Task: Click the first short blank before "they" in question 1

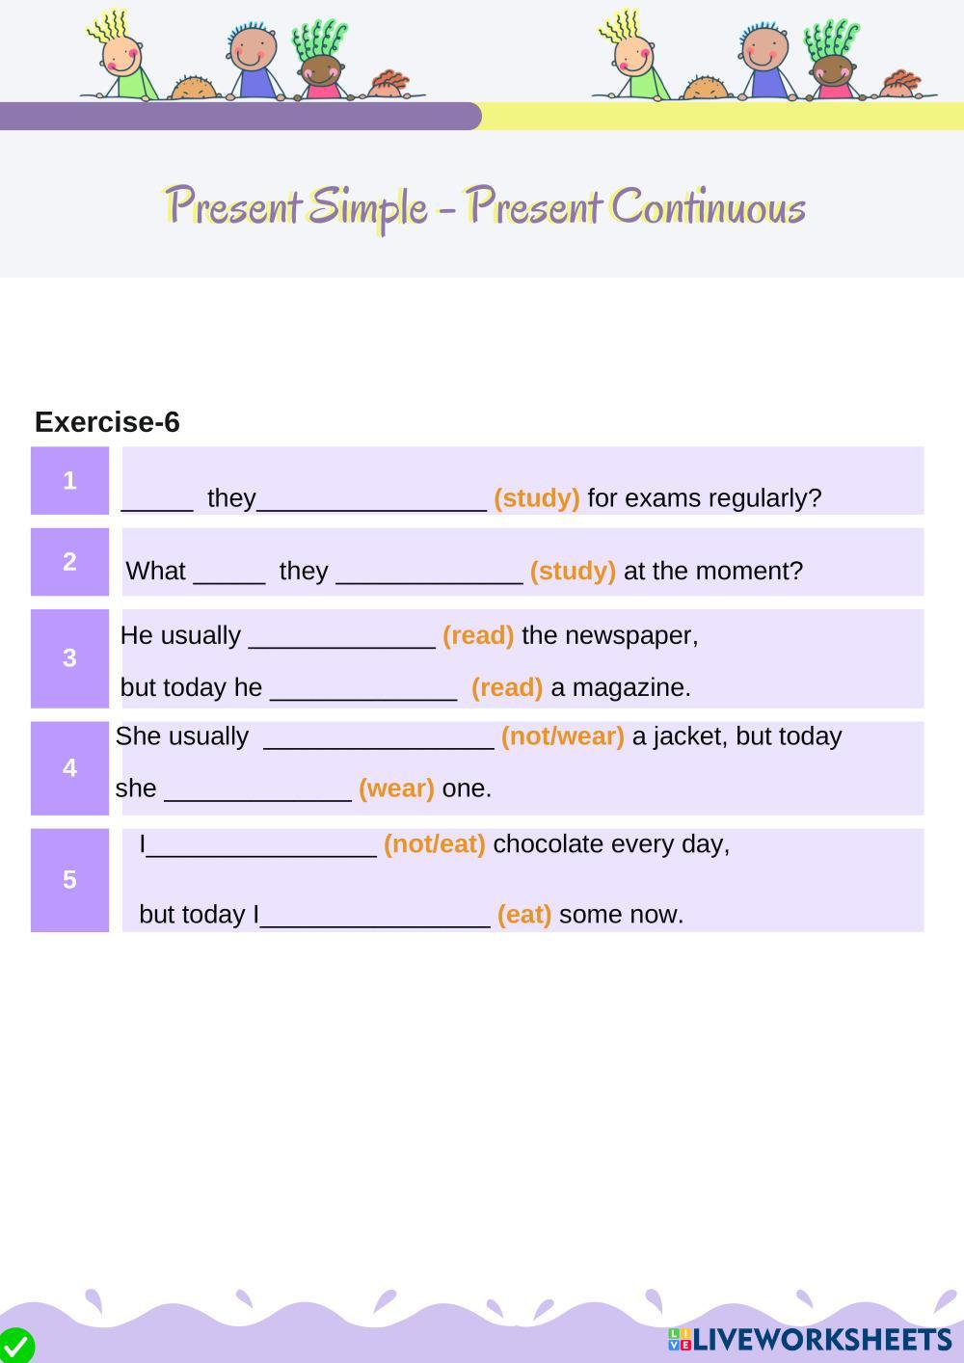Action: tap(157, 498)
